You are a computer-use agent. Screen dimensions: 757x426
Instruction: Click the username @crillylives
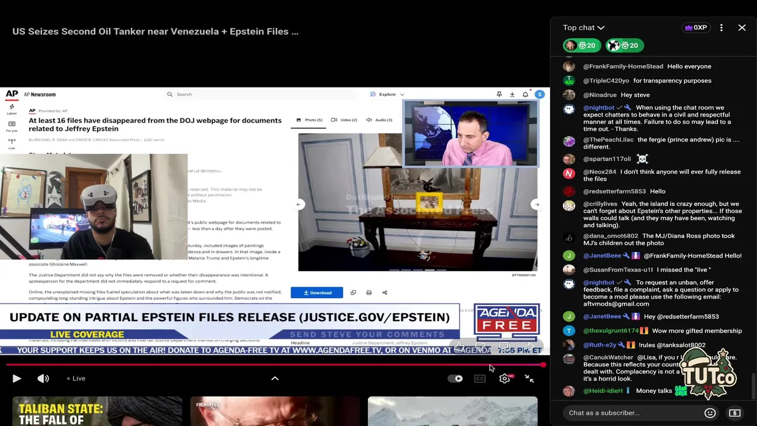600,204
